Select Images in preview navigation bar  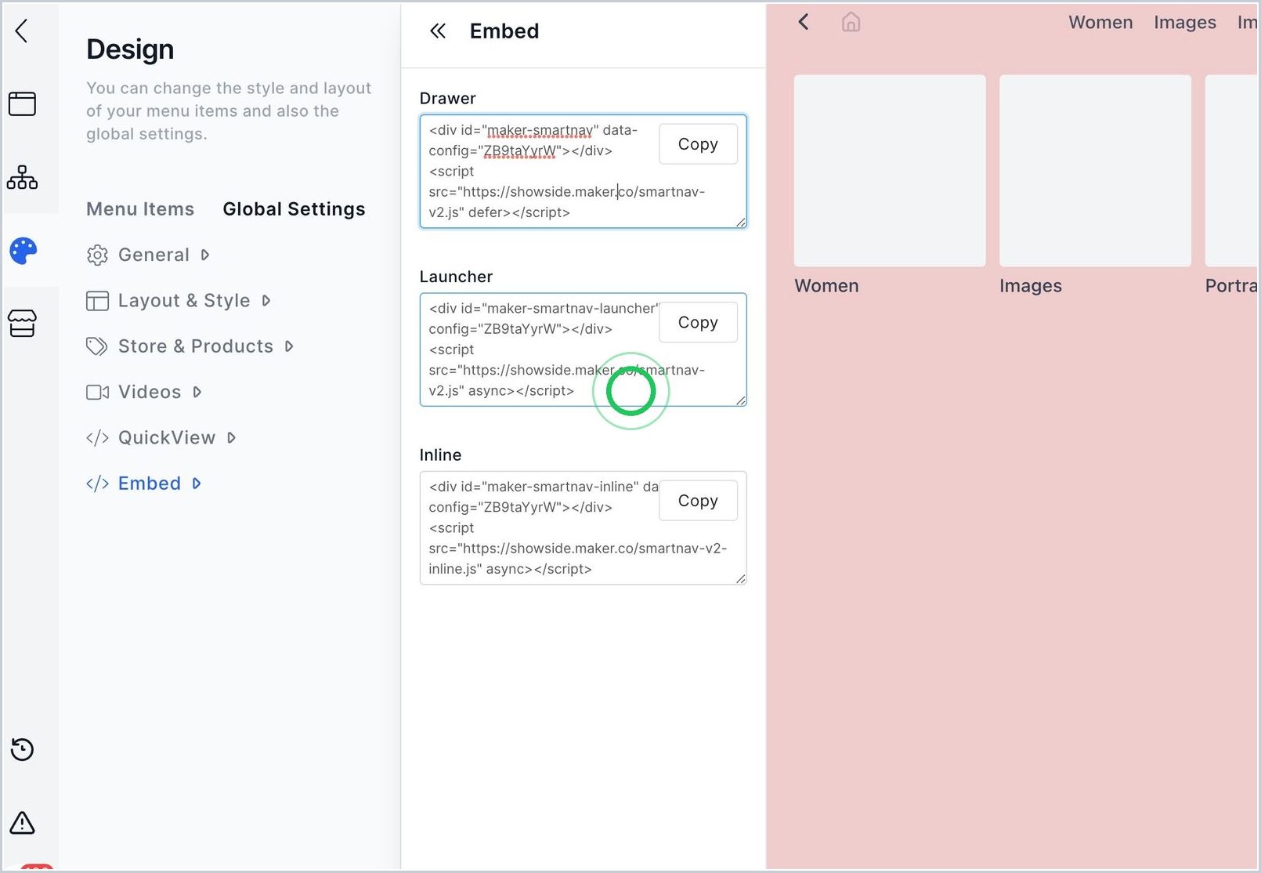point(1184,23)
